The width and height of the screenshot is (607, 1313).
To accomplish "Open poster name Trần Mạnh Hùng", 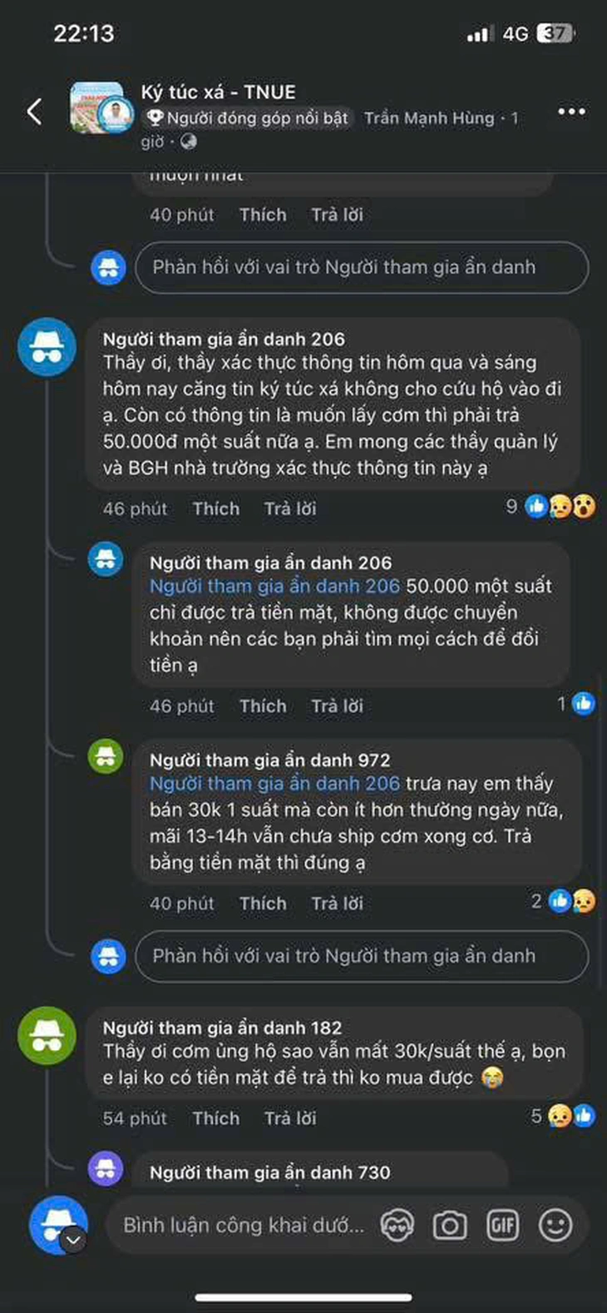I will click(x=429, y=118).
